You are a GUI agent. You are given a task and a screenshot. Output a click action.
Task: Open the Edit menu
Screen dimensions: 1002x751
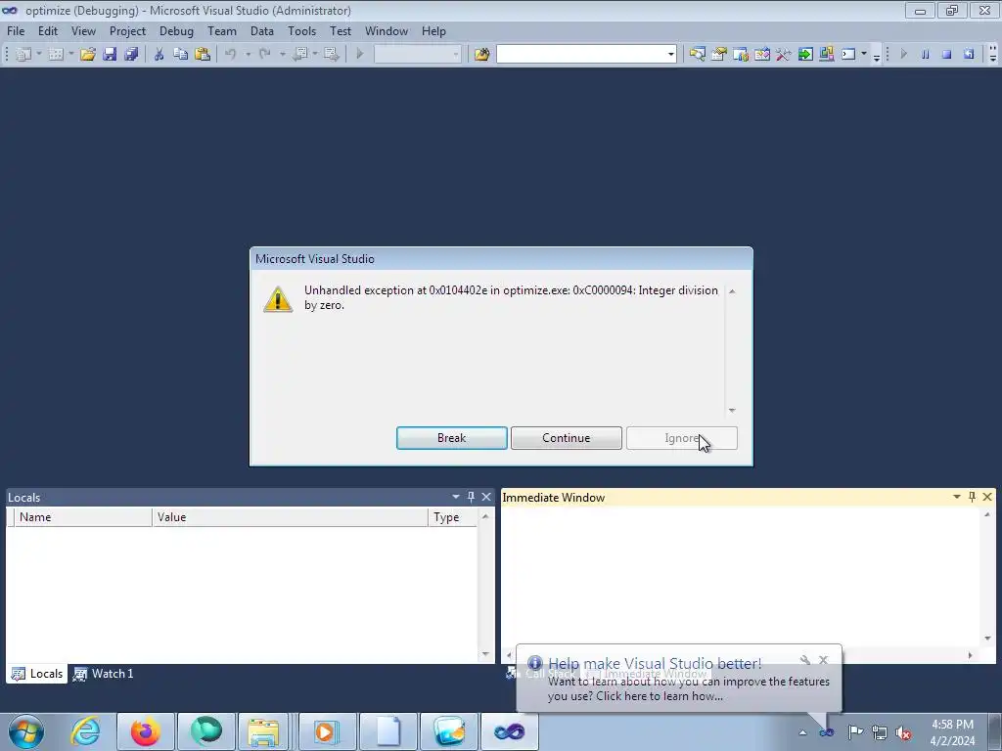pos(47,30)
